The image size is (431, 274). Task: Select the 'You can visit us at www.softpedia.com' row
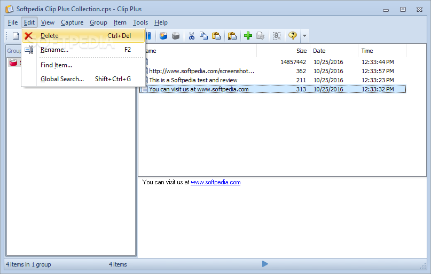click(x=273, y=89)
